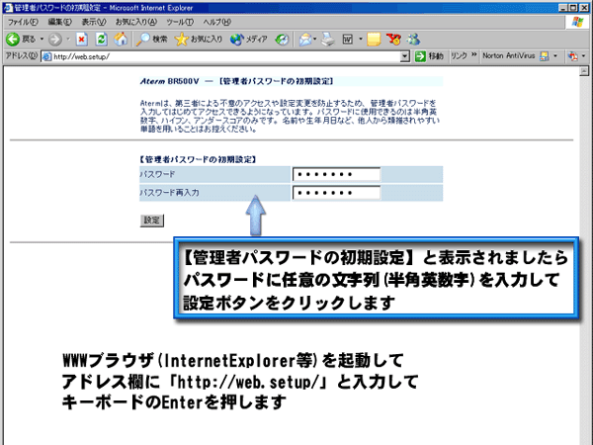
Task: Click the Internet Explorer title bar icon
Action: pos(8,8)
